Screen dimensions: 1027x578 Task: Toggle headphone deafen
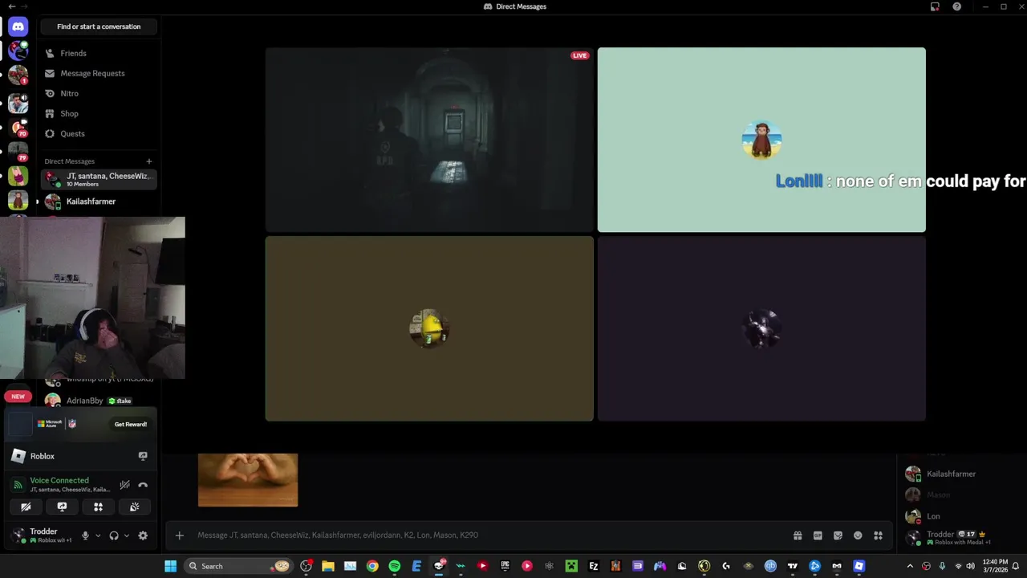(x=114, y=535)
